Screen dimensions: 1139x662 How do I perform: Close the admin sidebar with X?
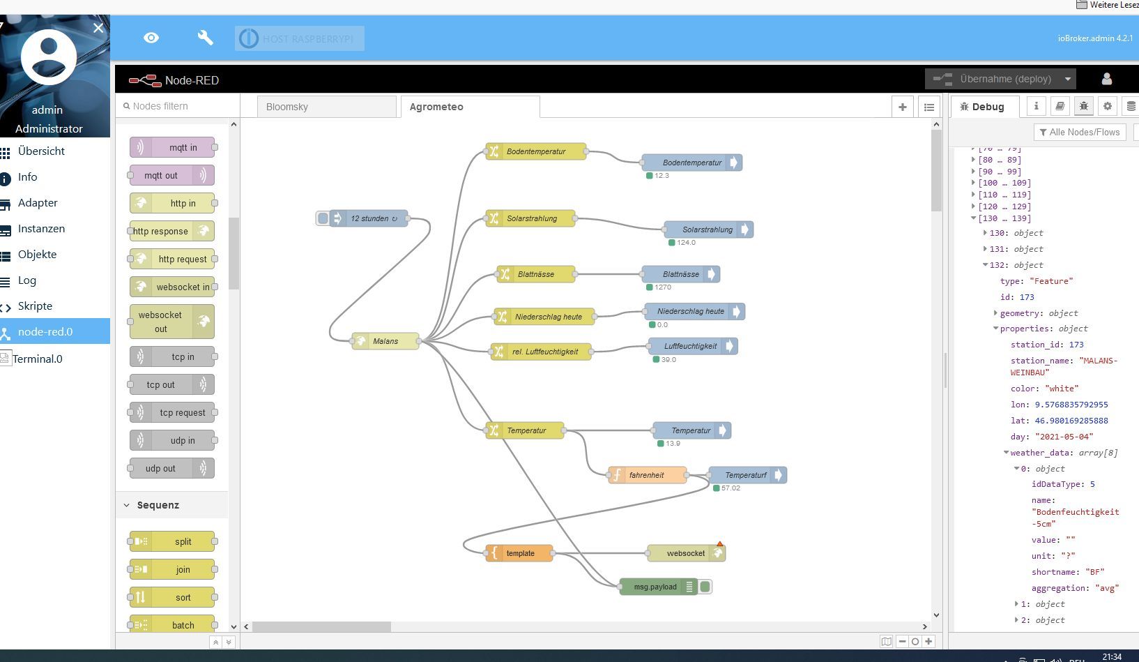pos(98,28)
